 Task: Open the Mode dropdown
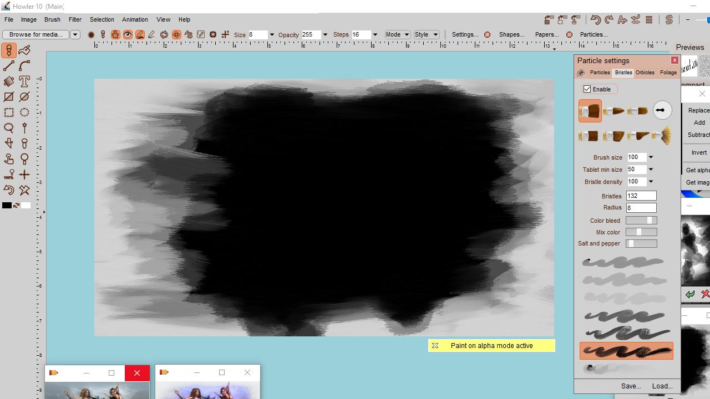(x=398, y=34)
